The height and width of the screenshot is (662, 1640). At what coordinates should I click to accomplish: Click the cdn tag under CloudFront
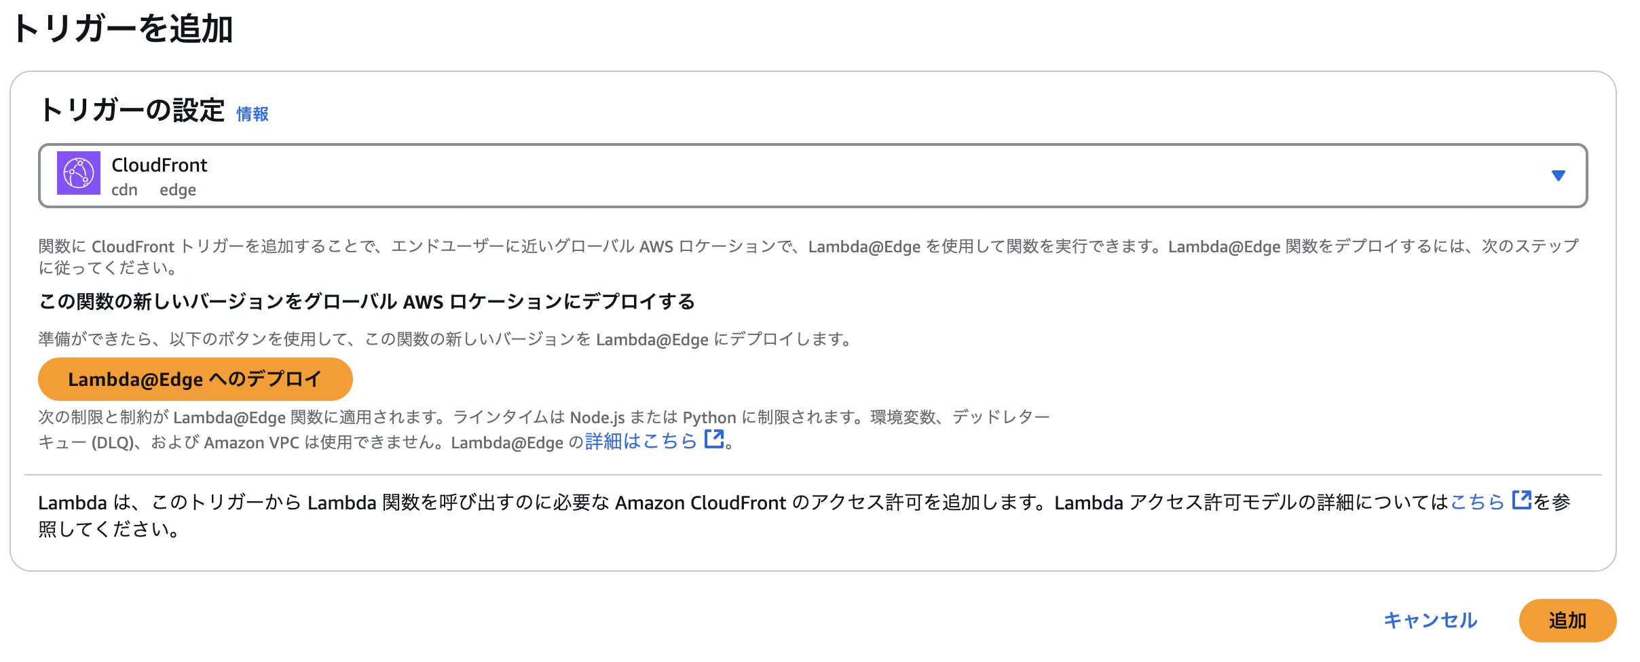(x=124, y=190)
